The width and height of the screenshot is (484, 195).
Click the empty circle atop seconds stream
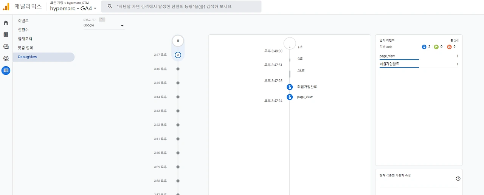pos(290,43)
